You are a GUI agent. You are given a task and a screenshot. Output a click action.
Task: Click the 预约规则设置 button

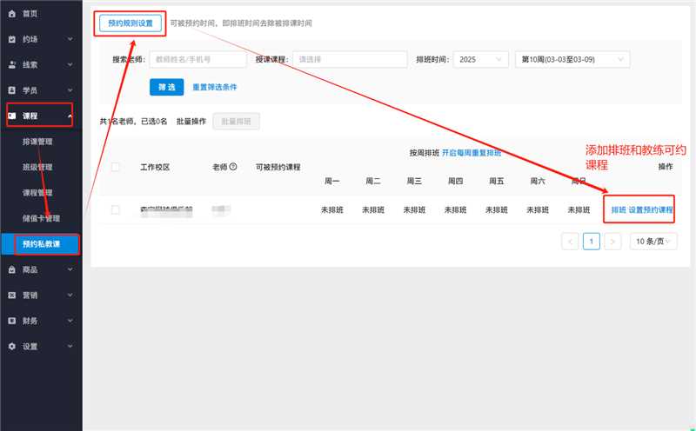tap(130, 23)
